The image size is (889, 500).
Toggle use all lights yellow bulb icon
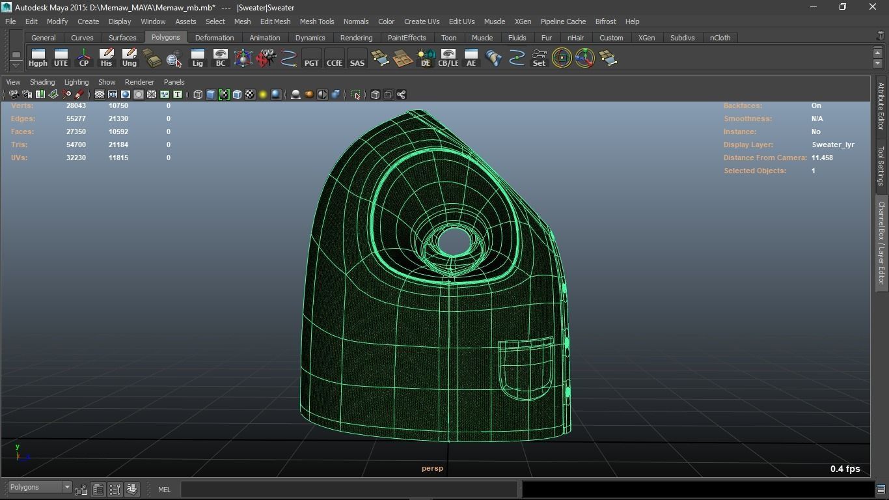[x=263, y=94]
